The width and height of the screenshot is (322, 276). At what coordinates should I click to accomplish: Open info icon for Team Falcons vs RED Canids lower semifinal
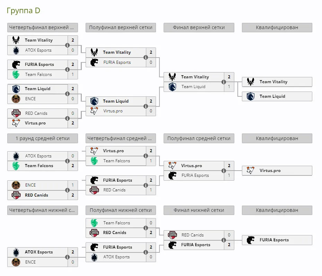pyautogui.click(x=146, y=228)
